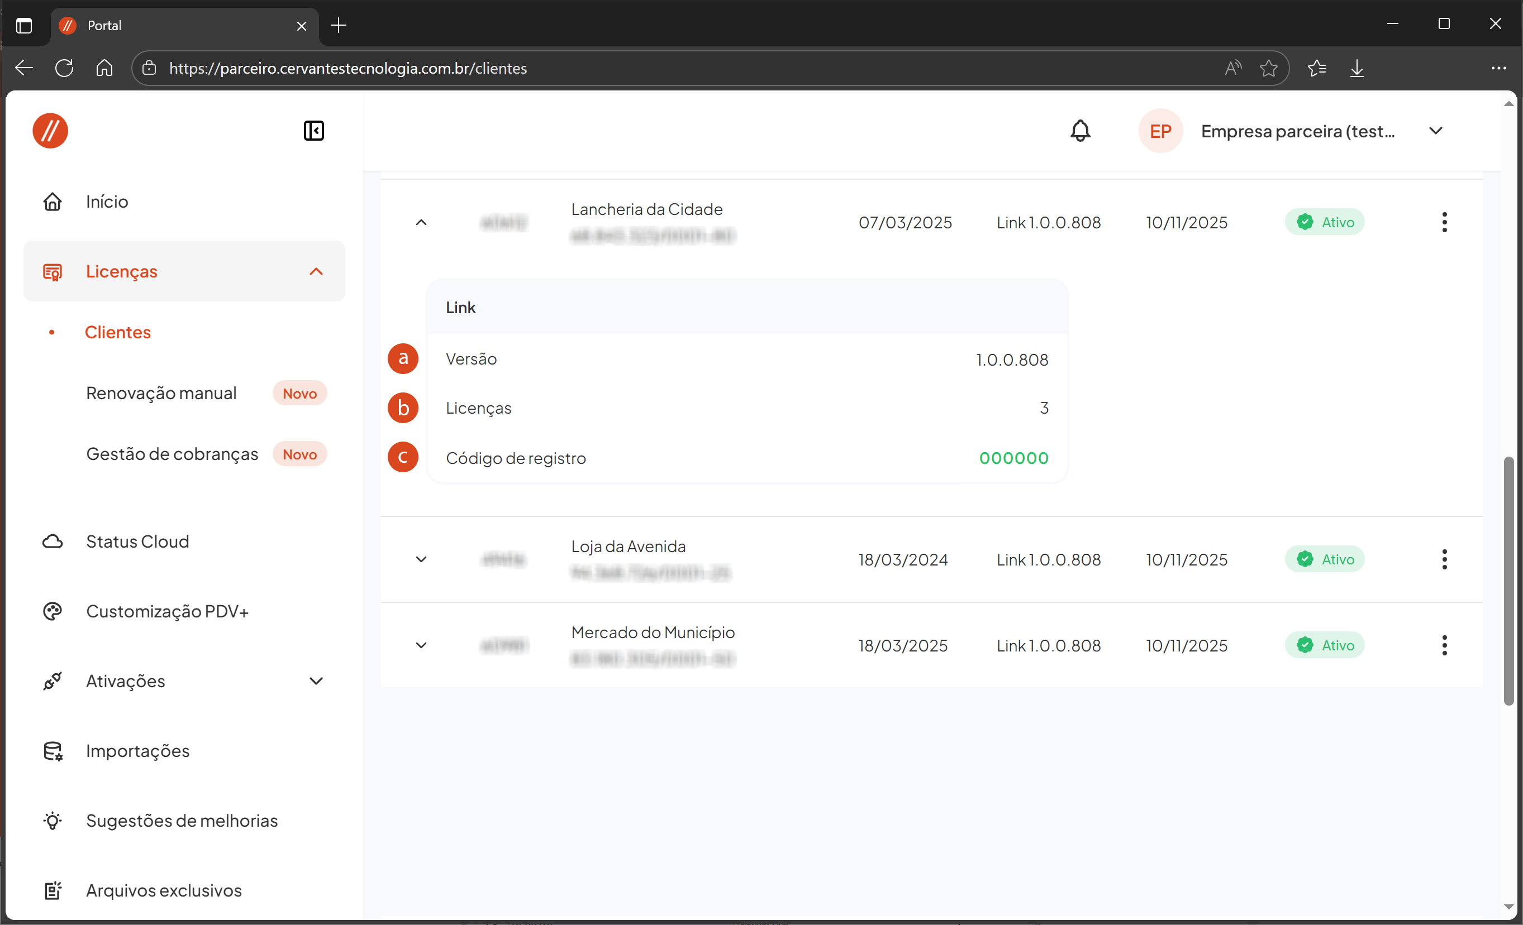
Task: Open the Importações section
Action: [137, 751]
